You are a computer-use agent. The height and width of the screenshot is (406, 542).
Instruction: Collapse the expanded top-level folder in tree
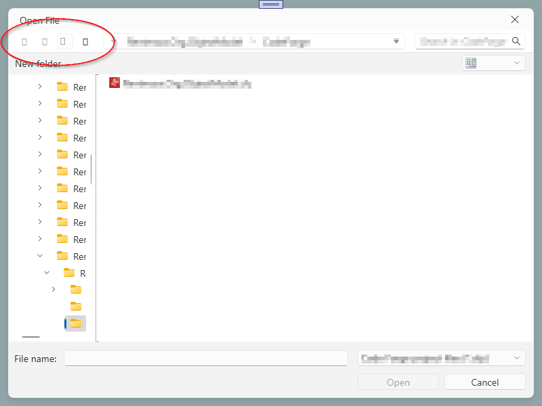[x=40, y=256]
